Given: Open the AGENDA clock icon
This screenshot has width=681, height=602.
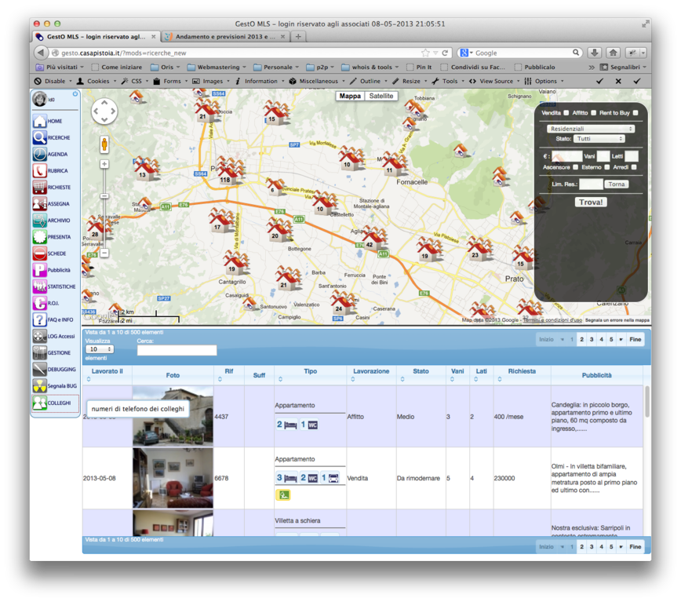Looking at the screenshot, I should 39,154.
